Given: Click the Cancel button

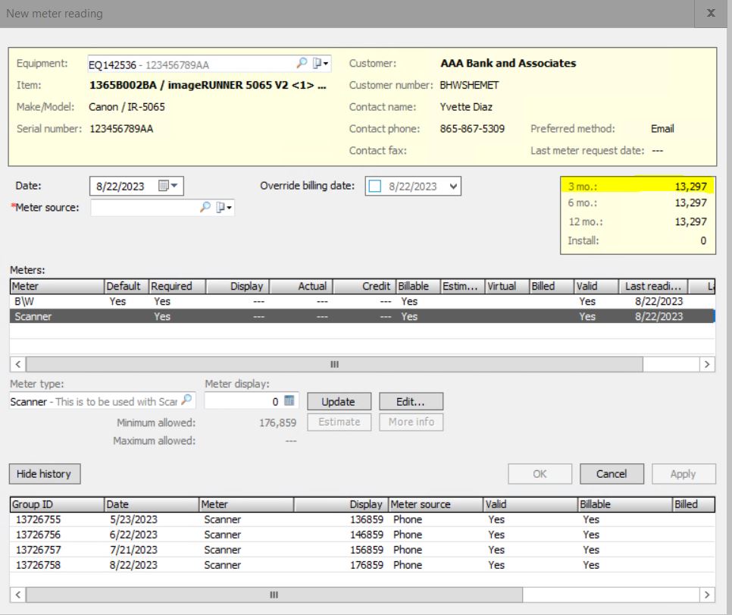Looking at the screenshot, I should [x=612, y=474].
